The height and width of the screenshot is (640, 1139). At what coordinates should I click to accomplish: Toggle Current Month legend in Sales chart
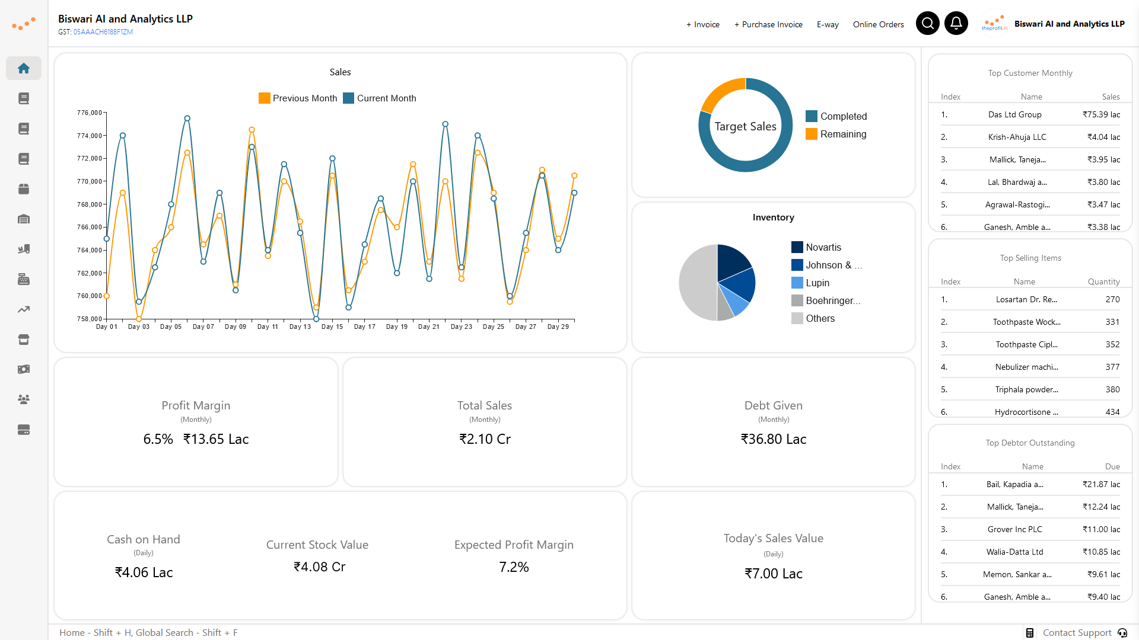(380, 98)
